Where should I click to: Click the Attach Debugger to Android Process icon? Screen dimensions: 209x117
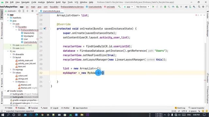[177, 6]
